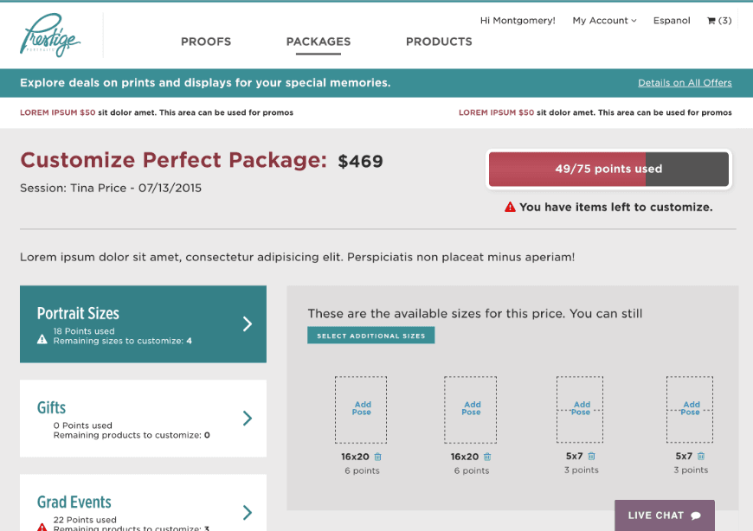The width and height of the screenshot is (753, 531).
Task: Add a pose to first 16x20 placeholder
Action: [362, 408]
